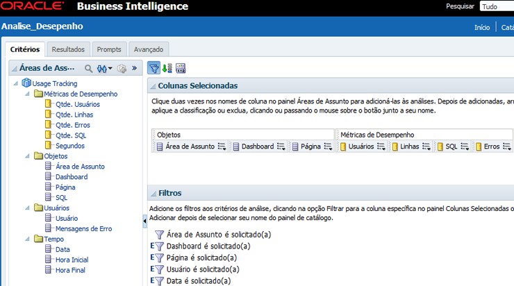Select Usuário under Usuários folder

tap(67, 218)
